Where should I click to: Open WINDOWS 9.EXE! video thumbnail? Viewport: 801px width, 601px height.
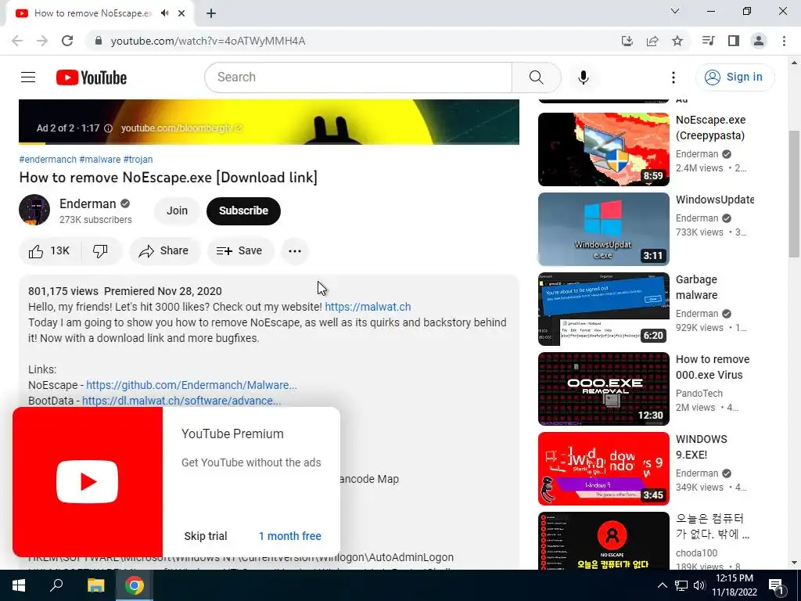tap(604, 469)
